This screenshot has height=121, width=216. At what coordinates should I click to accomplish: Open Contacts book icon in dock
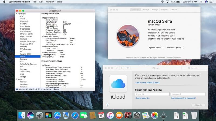point(93,115)
